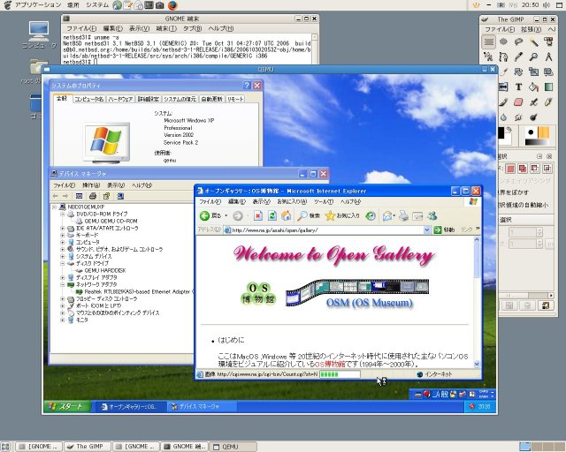Click the Home icon in Internet Explorer
The height and width of the screenshot is (452, 566).
click(x=287, y=215)
